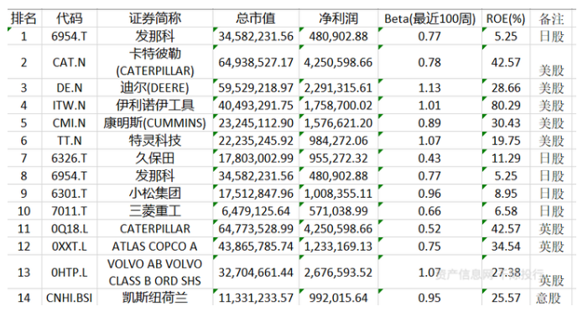
Task: Select the 证券简称 column header
Action: (155, 18)
